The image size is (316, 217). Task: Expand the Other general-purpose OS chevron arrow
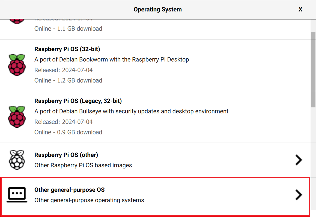click(x=299, y=195)
